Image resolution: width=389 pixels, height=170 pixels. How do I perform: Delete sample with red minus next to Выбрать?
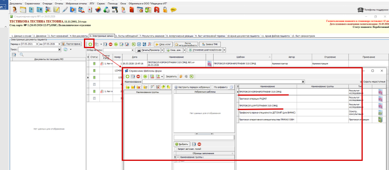coord(199,144)
